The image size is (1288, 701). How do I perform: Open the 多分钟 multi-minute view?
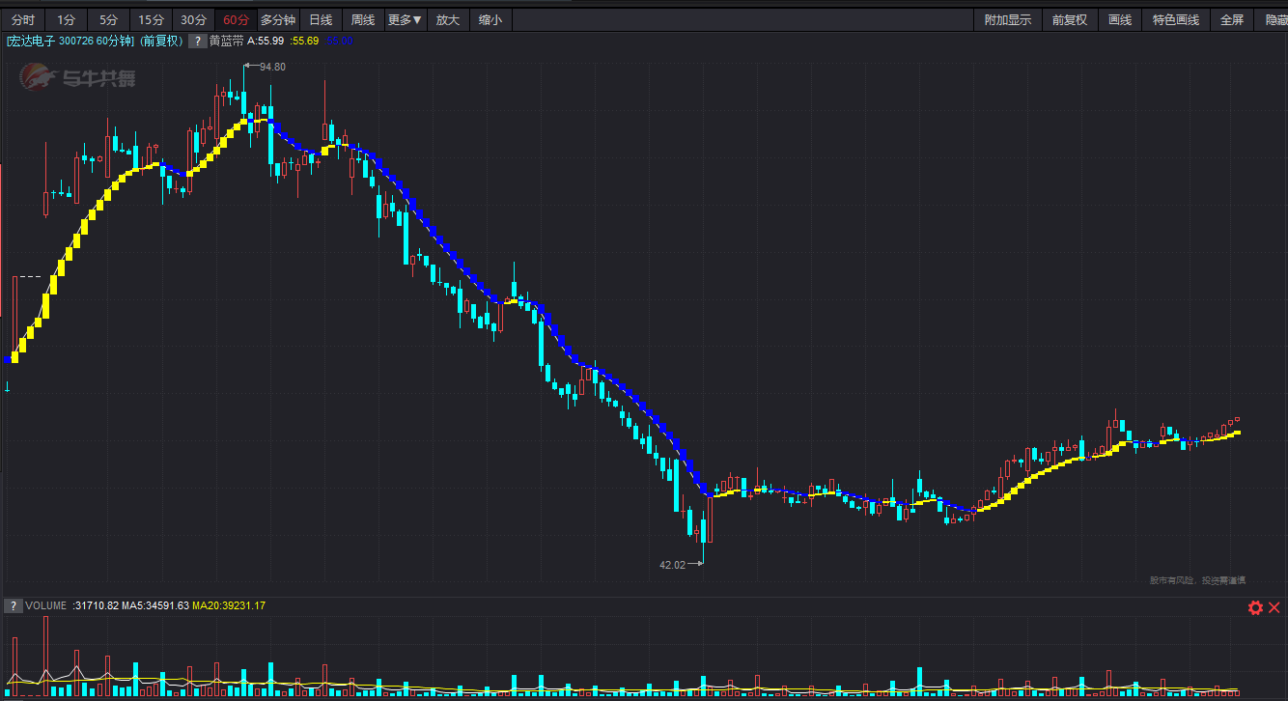[278, 19]
